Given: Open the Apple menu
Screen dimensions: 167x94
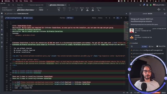Looking at the screenshot, I should tap(2, 1).
